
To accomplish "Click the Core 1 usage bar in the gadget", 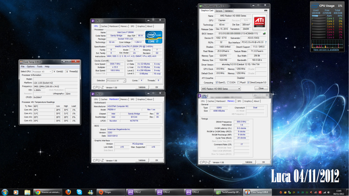I will (x=318, y=18).
